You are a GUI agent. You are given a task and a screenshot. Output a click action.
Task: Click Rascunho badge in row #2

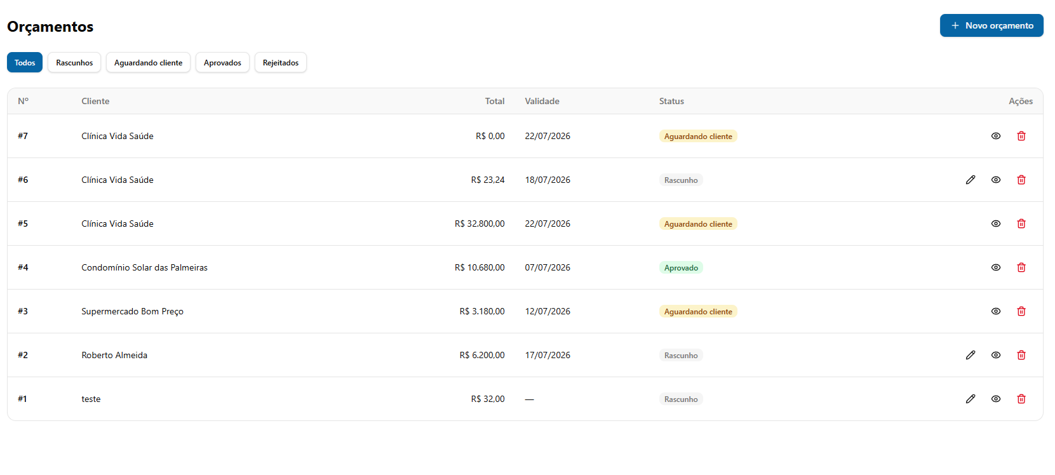tap(681, 355)
